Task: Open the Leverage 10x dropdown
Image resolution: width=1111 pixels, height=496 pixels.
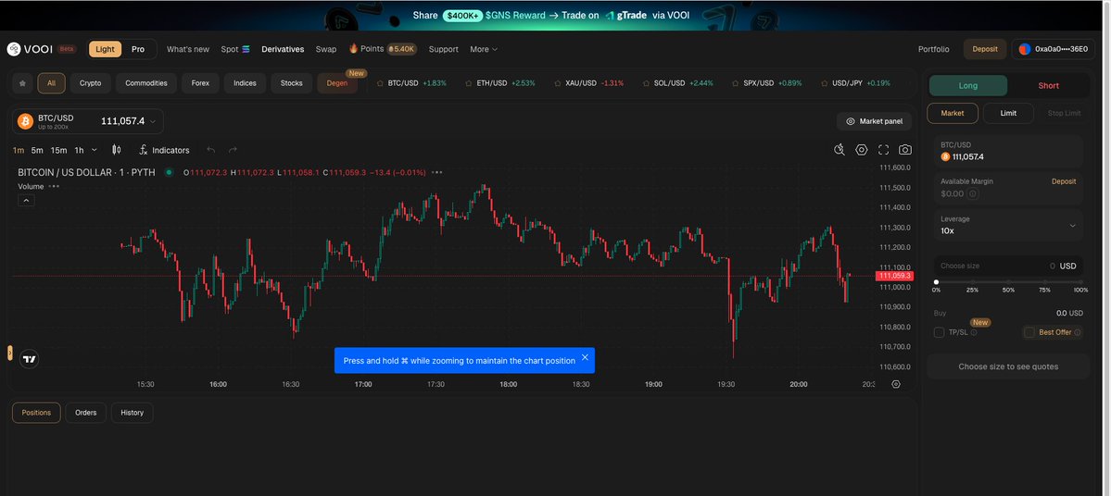Action: (1008, 225)
